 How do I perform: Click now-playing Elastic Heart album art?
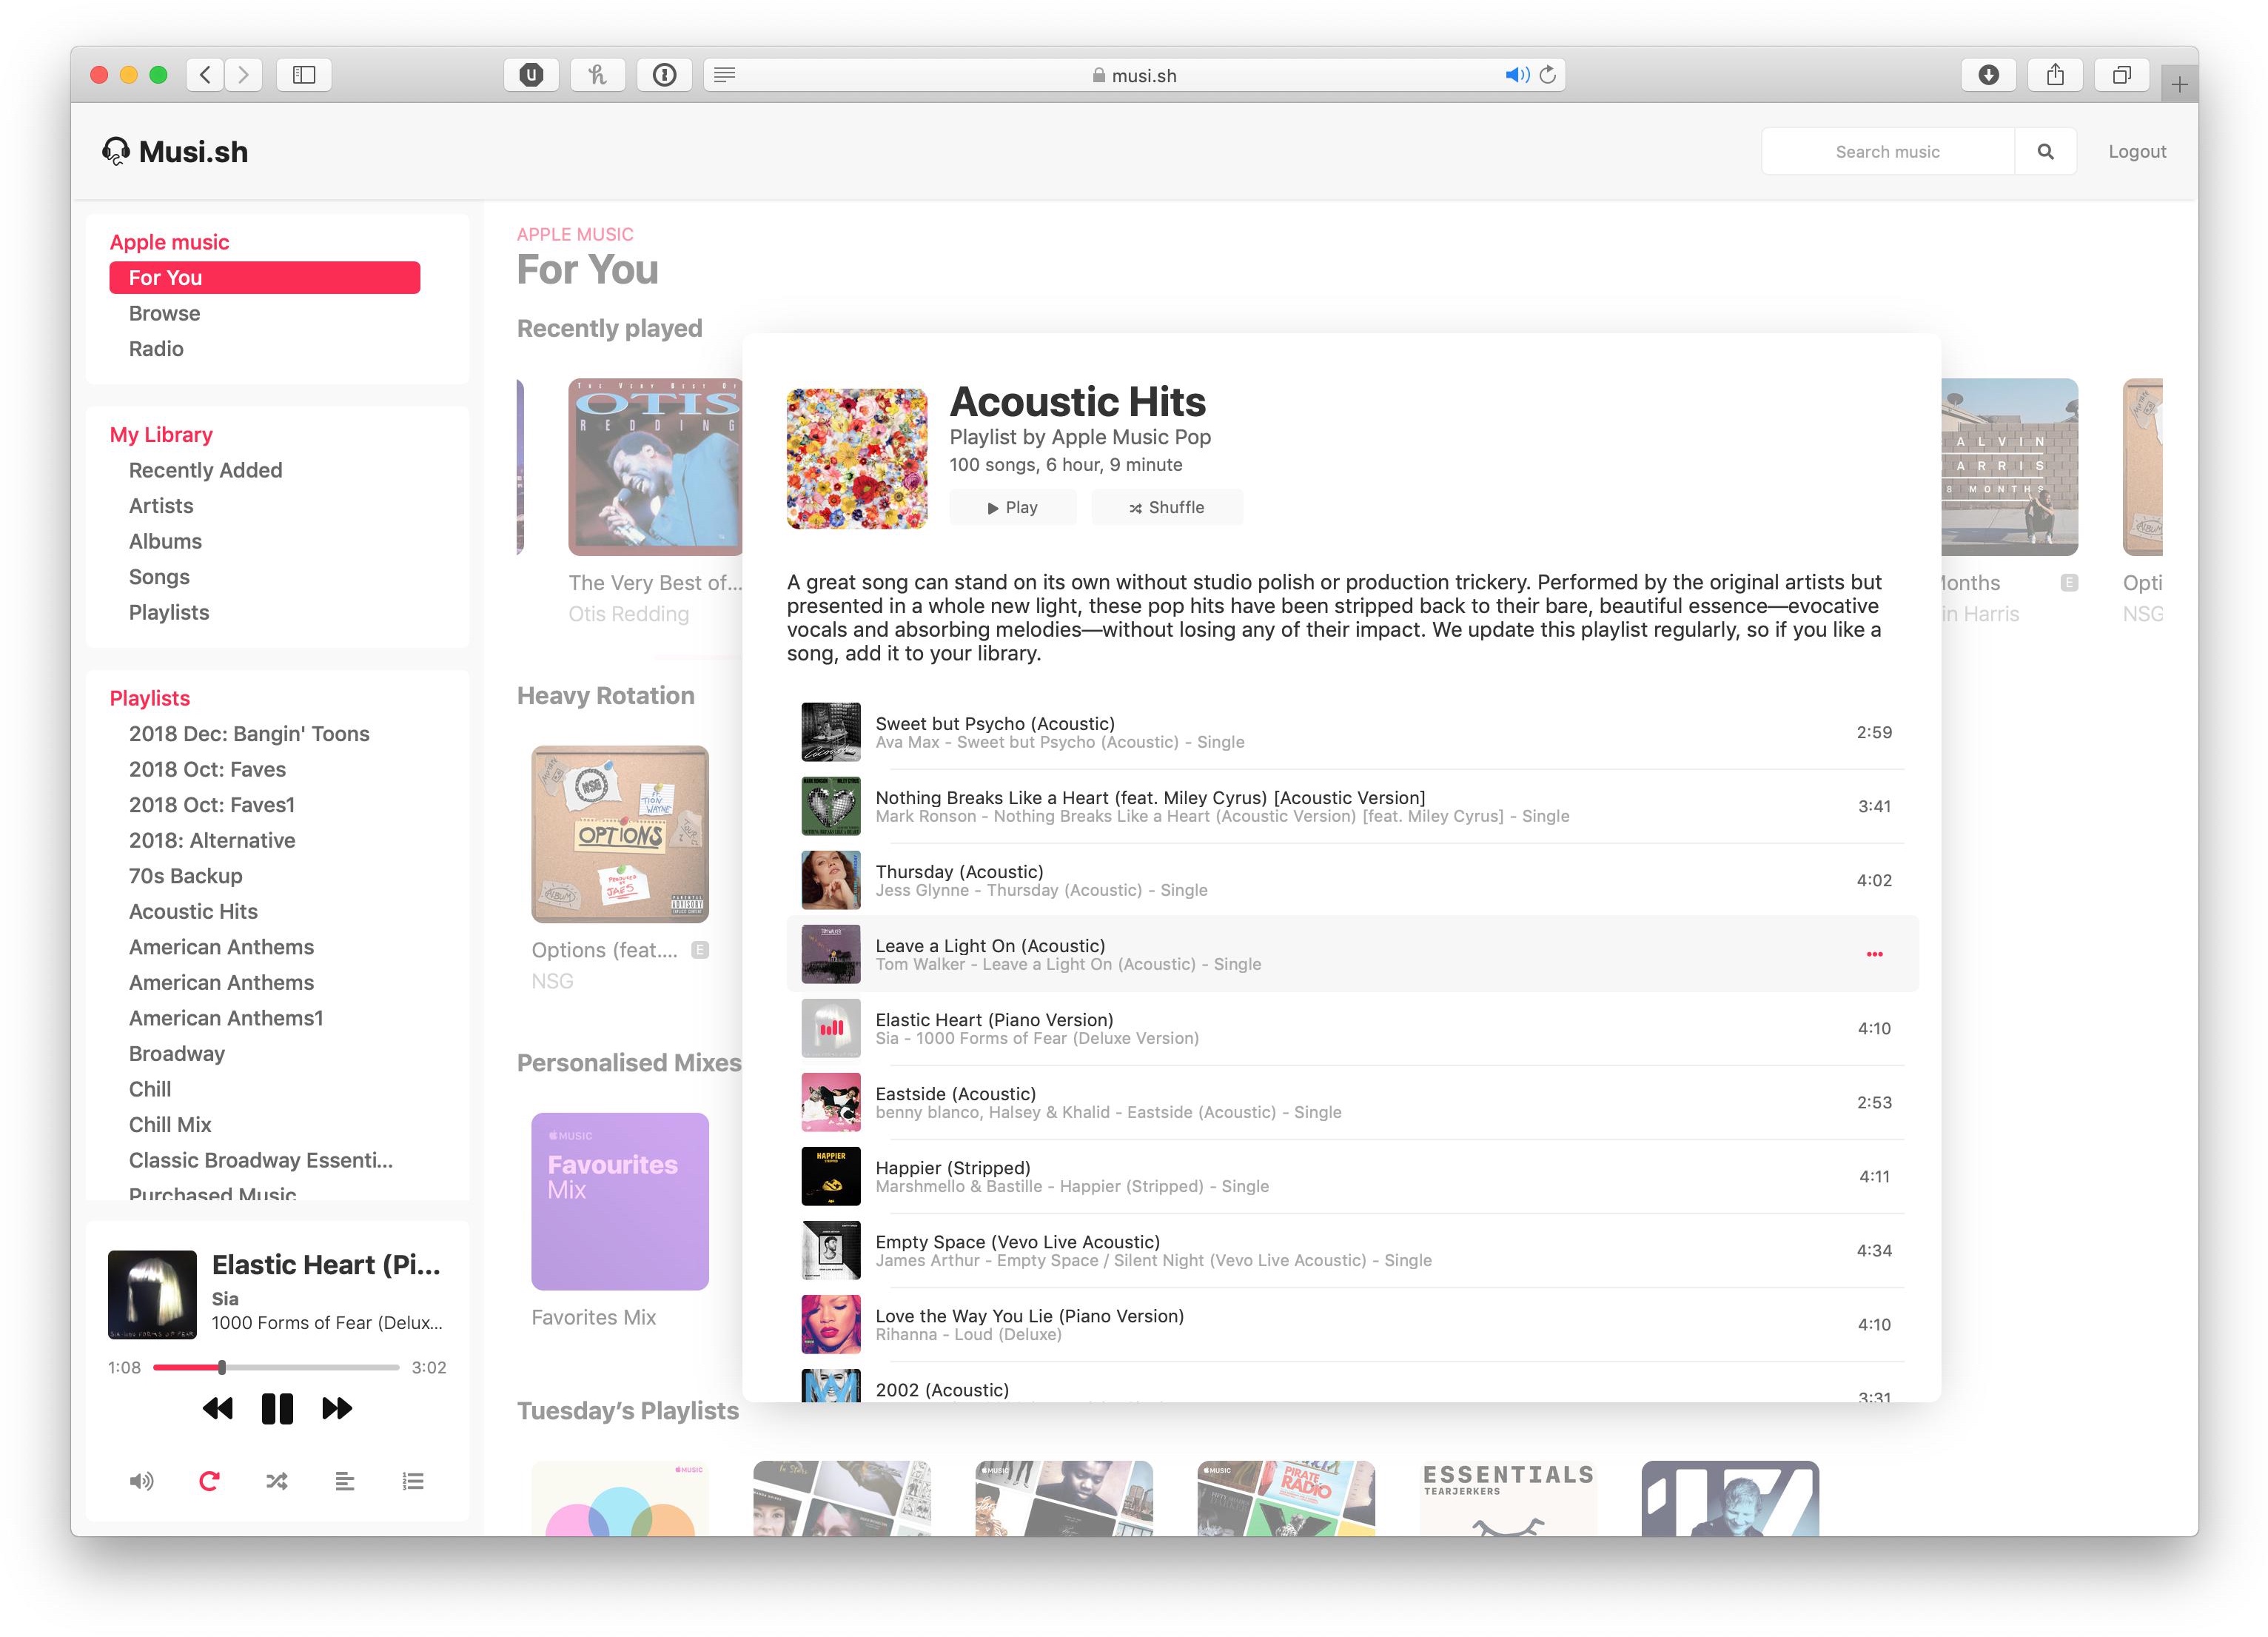coord(152,1295)
